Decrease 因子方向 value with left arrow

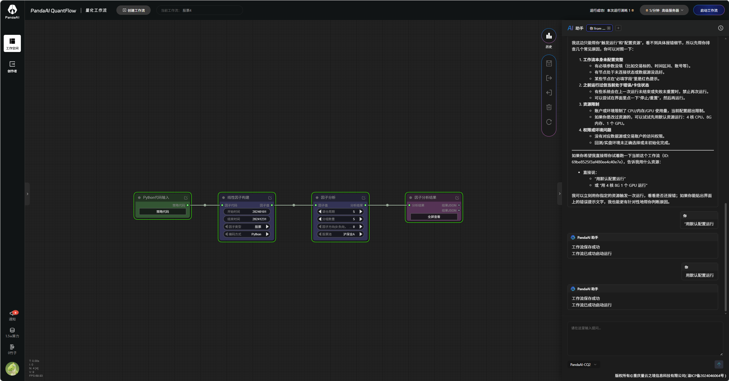320,226
